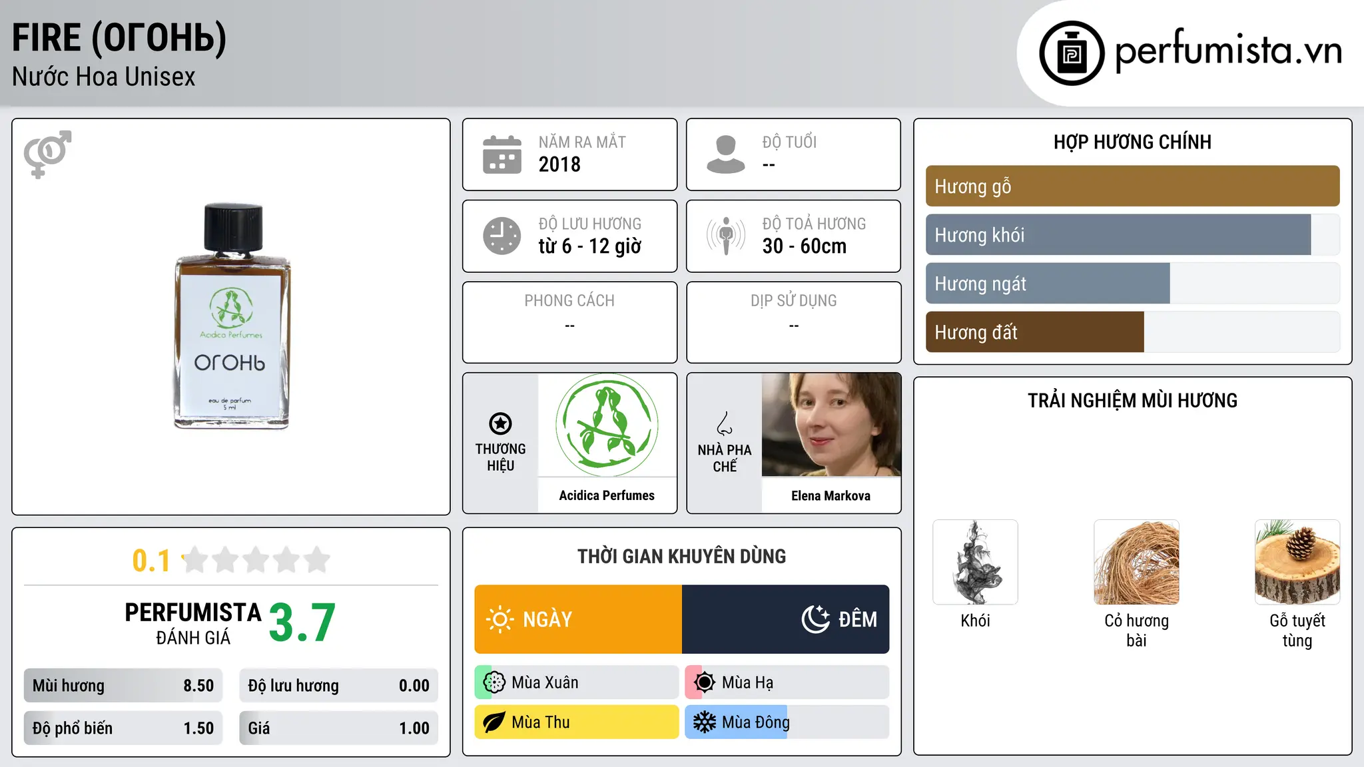Click the Mùa Đông season bar
This screenshot has height=767, width=1364.
(x=787, y=722)
